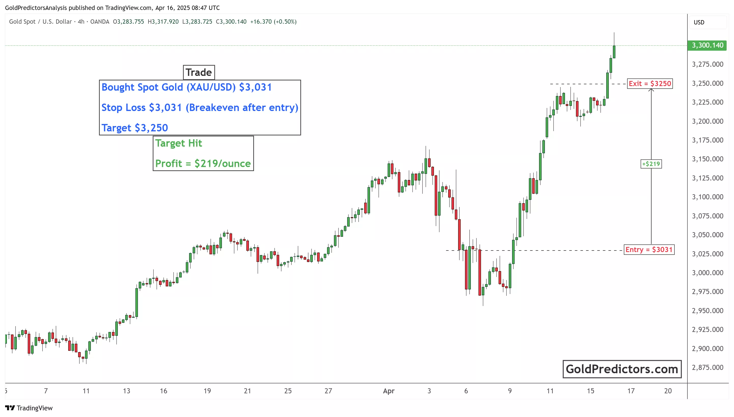The image size is (734, 417).
Task: Click the 3,000.000 price scale label
Action: click(707, 273)
